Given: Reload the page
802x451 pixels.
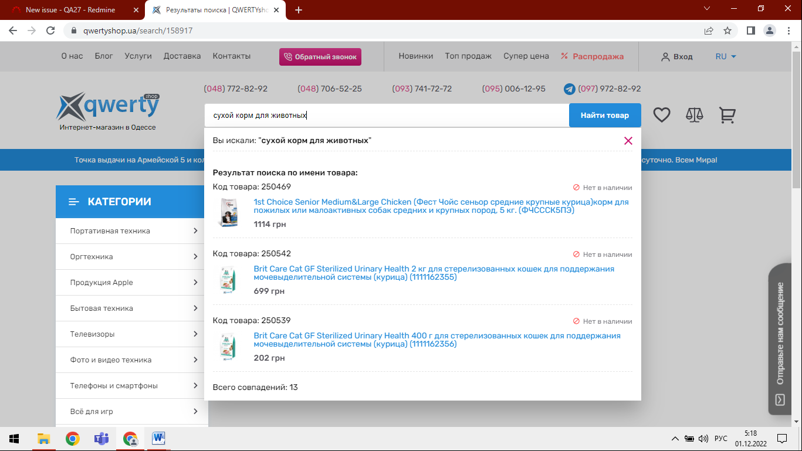Looking at the screenshot, I should point(51,30).
